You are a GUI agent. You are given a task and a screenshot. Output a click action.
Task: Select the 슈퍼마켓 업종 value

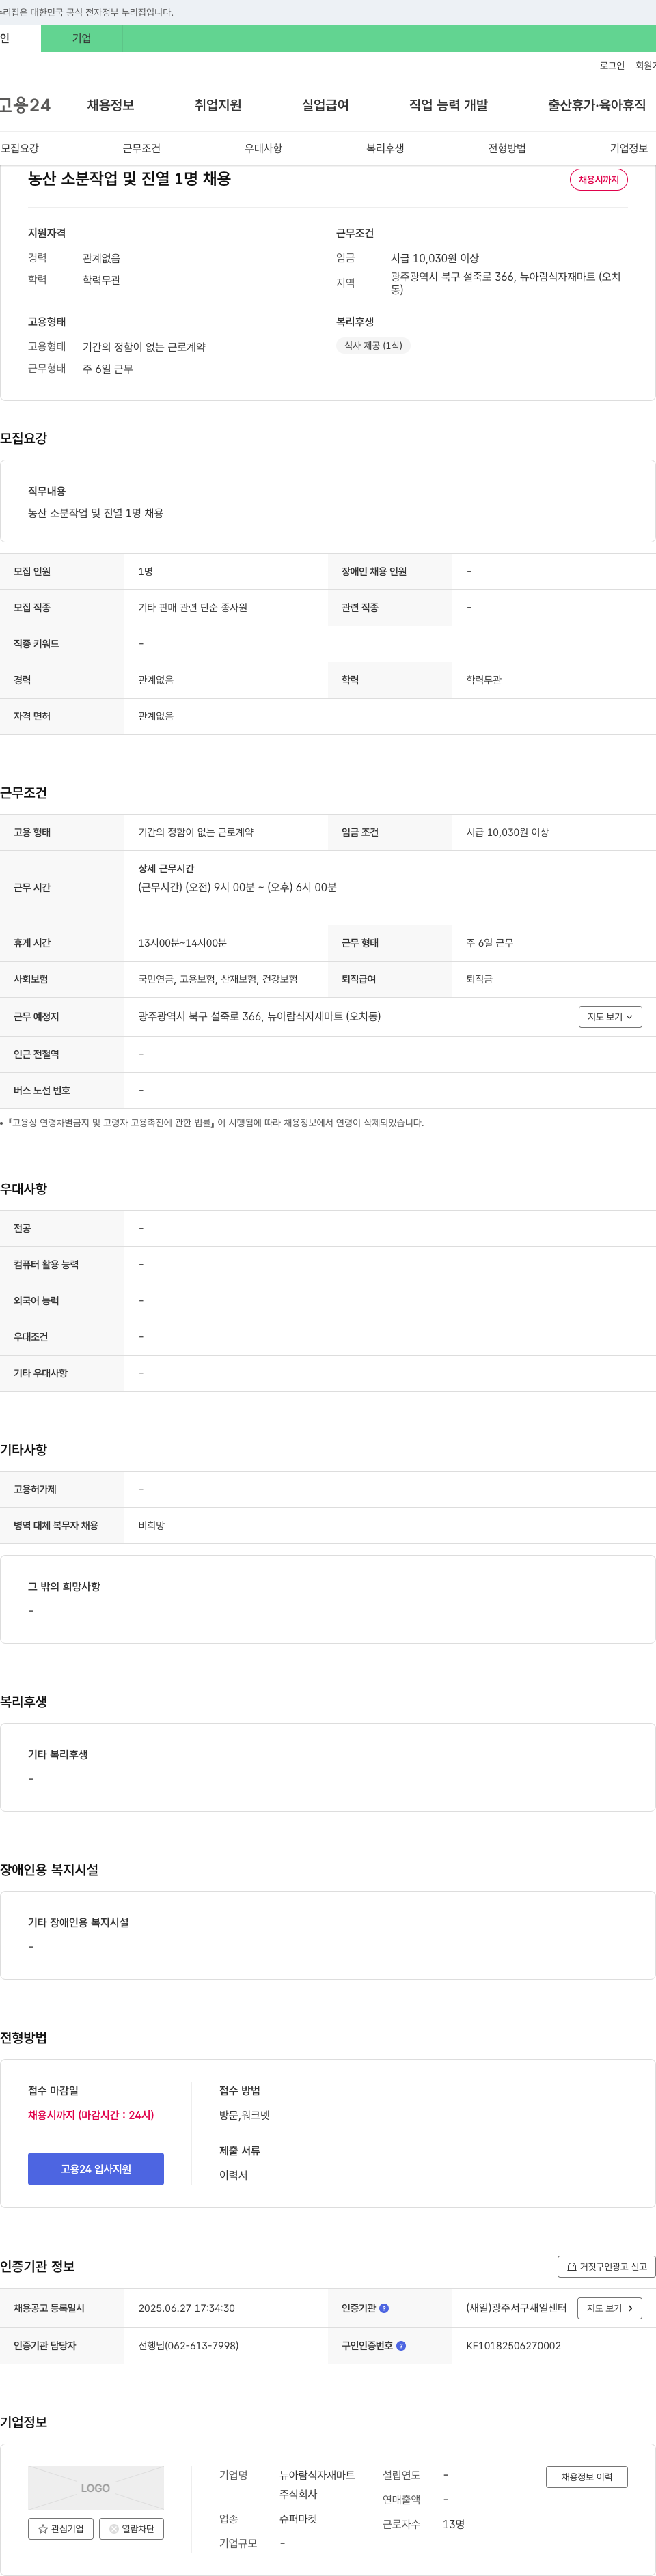pyautogui.click(x=298, y=2519)
